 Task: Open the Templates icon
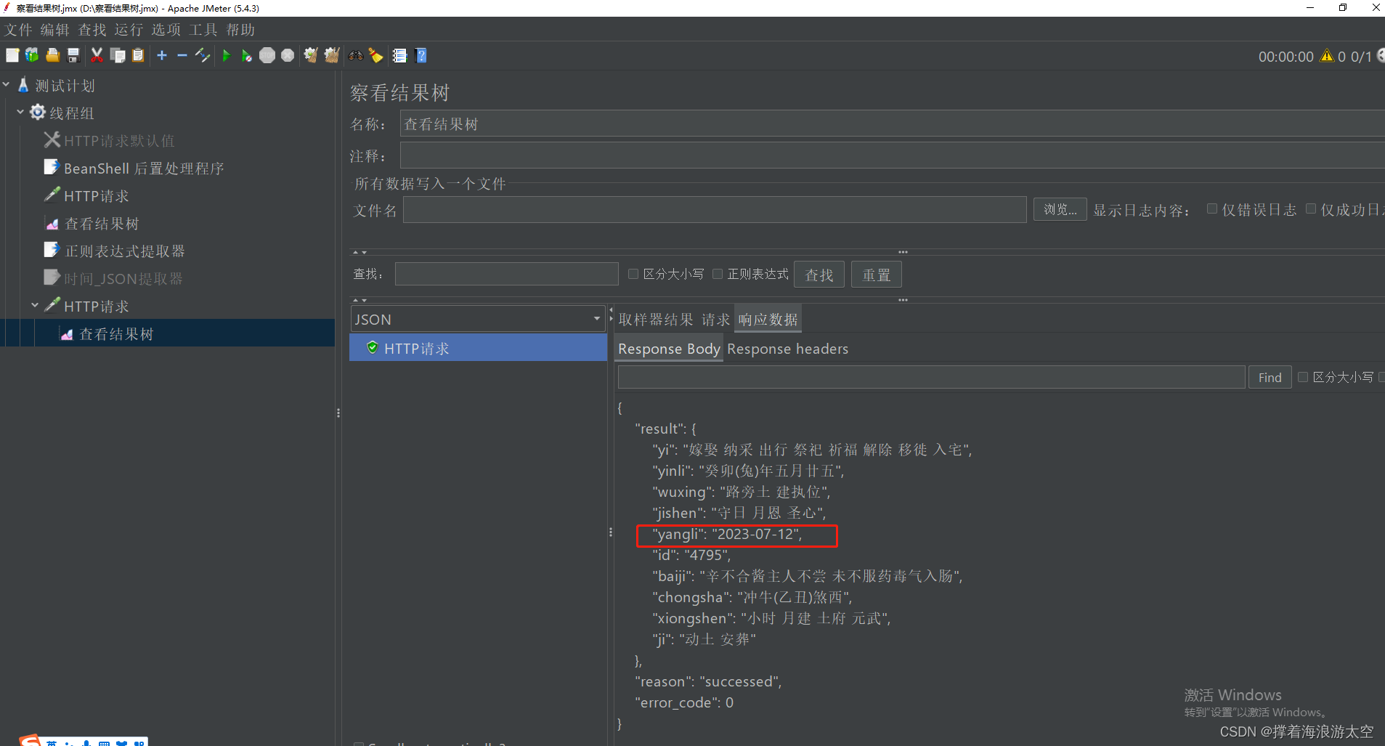click(32, 55)
